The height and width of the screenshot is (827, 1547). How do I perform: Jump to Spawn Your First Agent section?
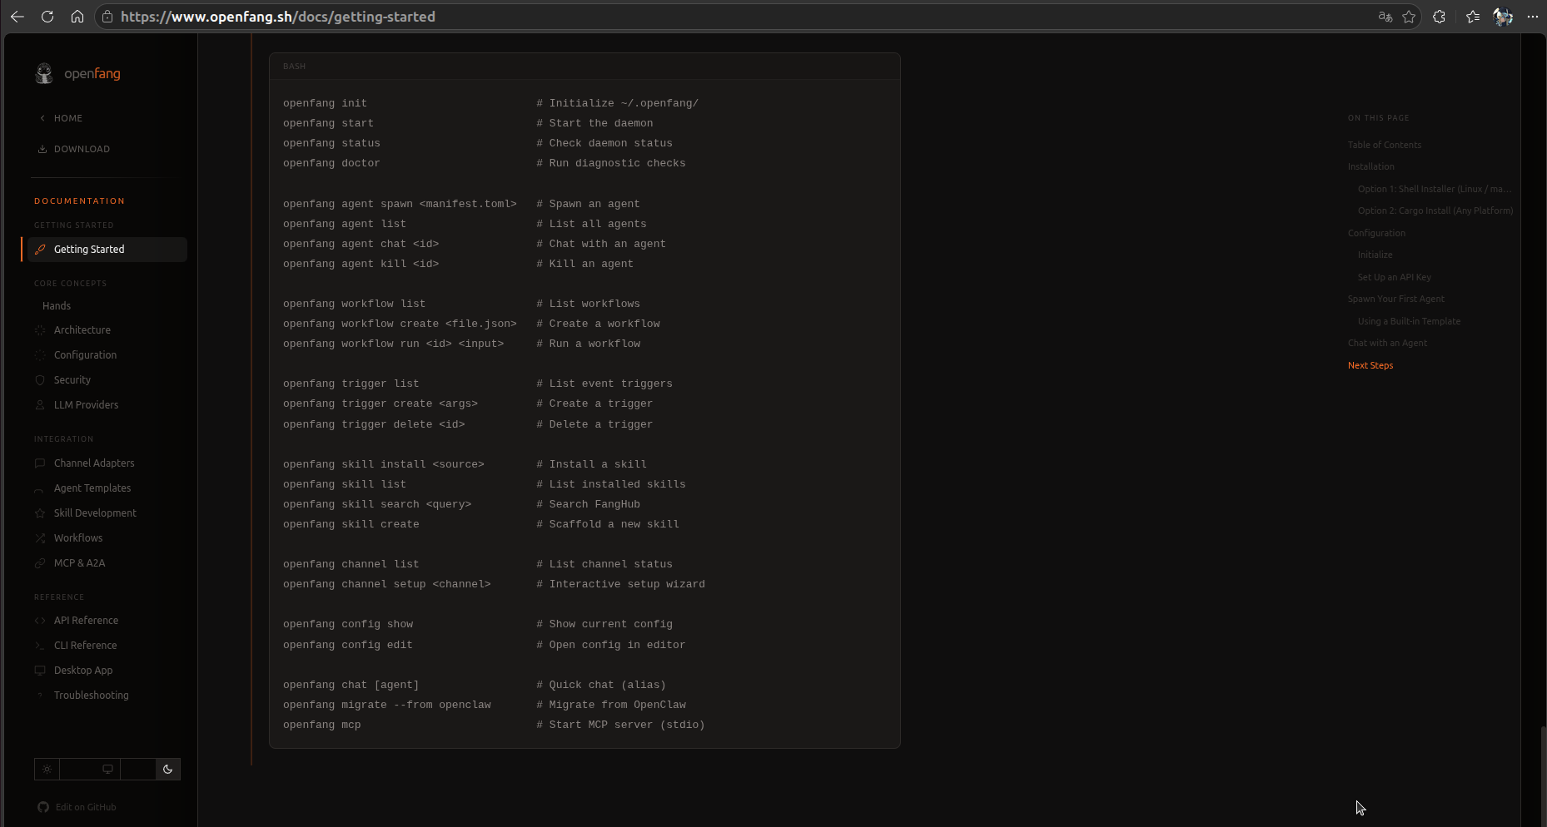point(1396,299)
